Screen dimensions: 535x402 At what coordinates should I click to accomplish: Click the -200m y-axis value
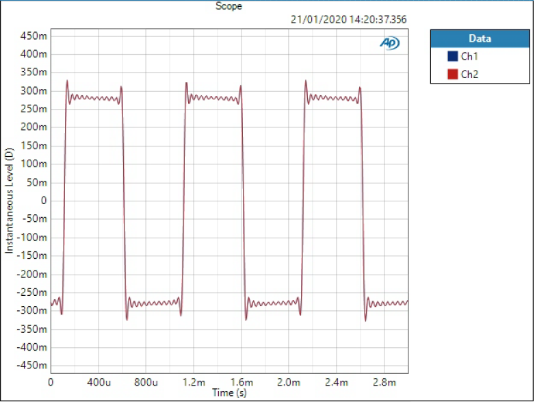coord(32,274)
